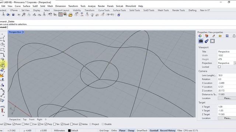Click the black Default layer color swatch
Viewport: 236px width, 132px height.
click(x=69, y=131)
